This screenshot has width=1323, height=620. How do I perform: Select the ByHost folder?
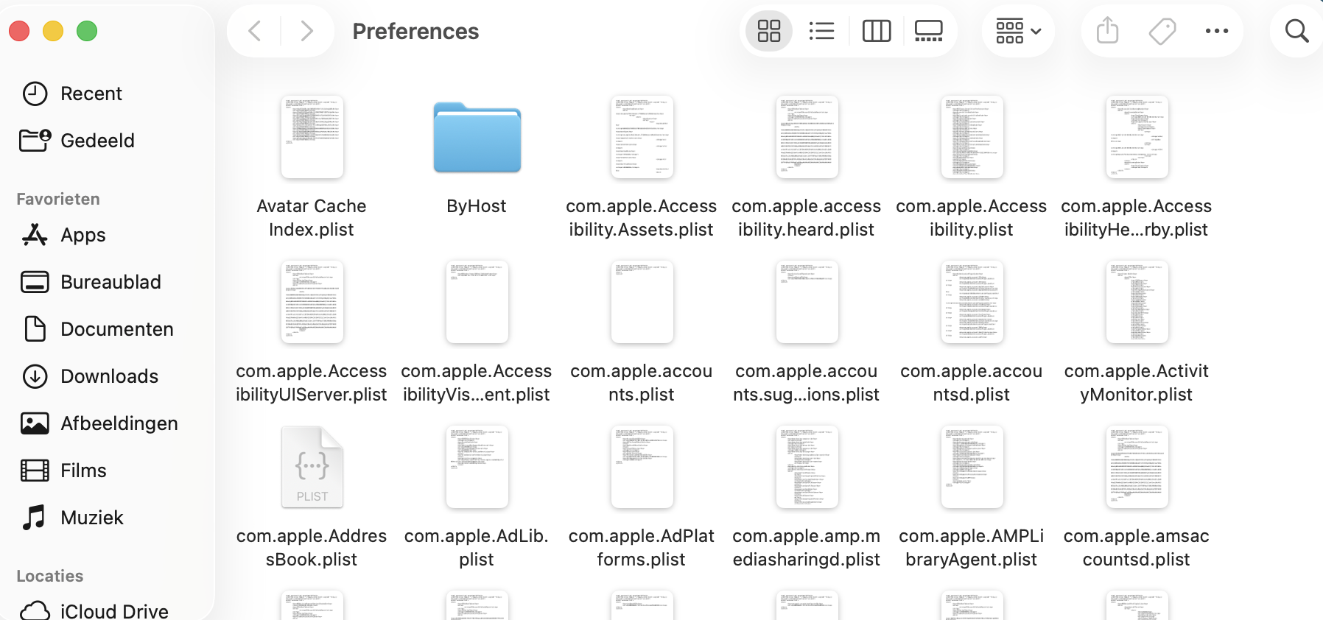pos(477,137)
